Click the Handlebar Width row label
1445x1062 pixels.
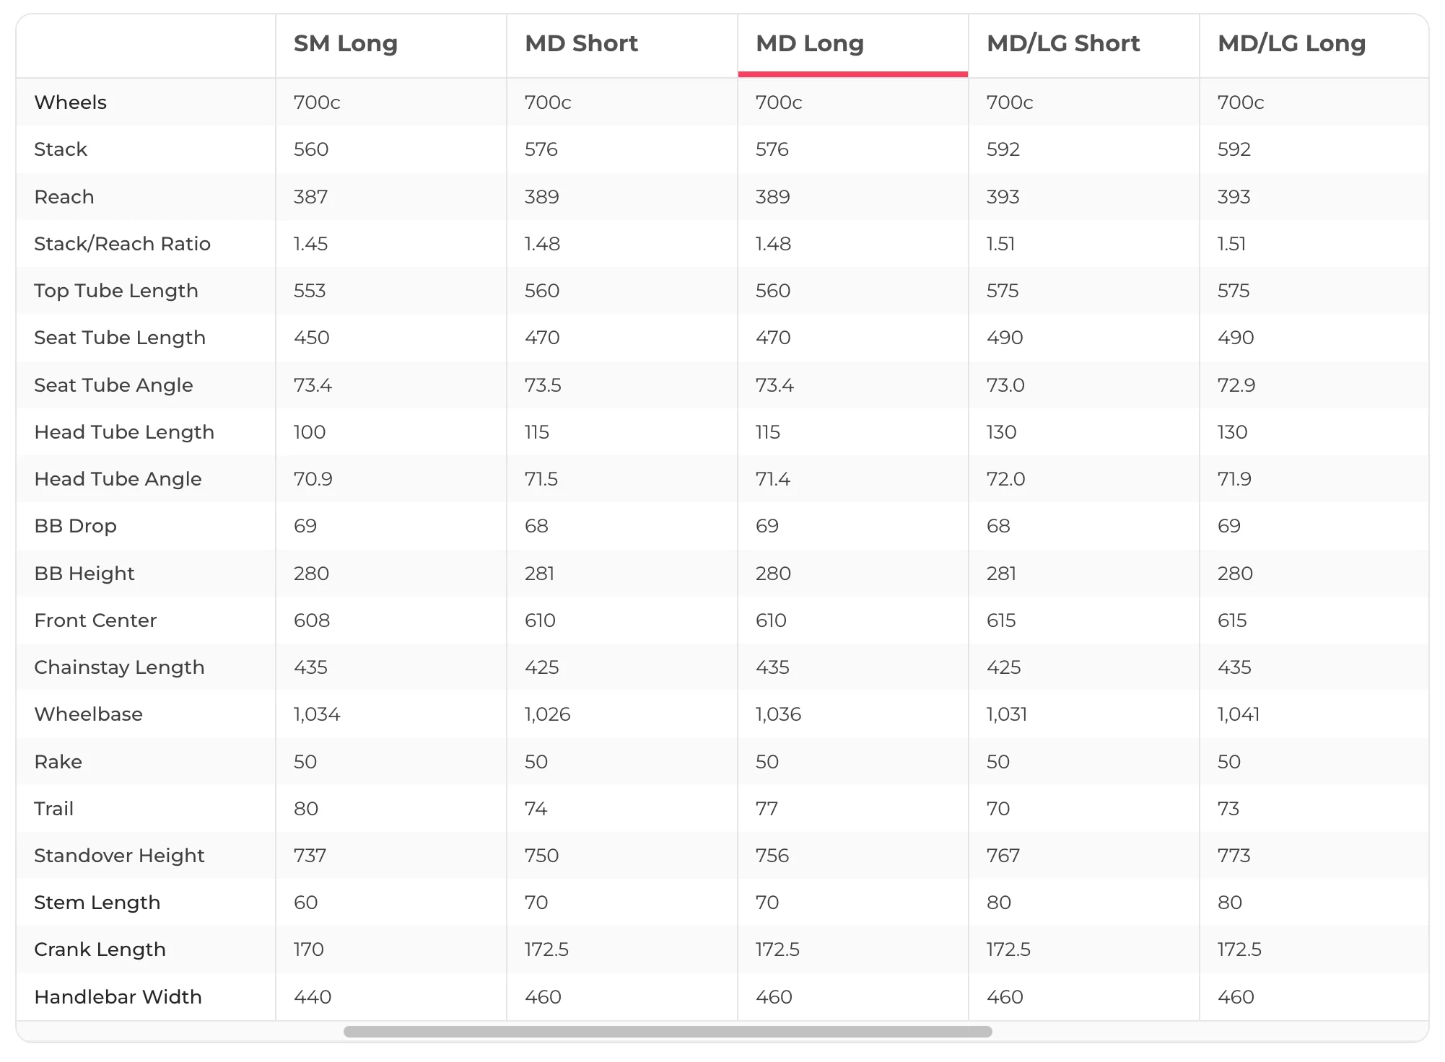point(118,997)
